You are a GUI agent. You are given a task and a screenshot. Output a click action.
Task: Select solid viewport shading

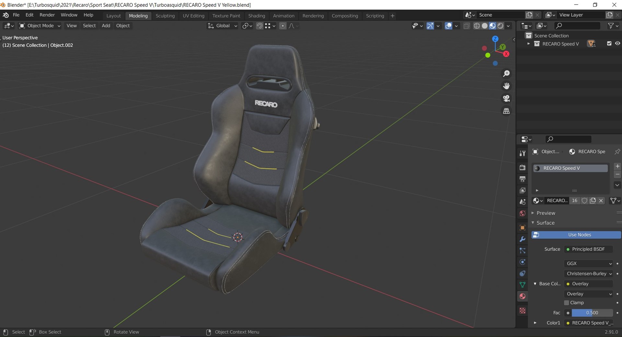(485, 26)
